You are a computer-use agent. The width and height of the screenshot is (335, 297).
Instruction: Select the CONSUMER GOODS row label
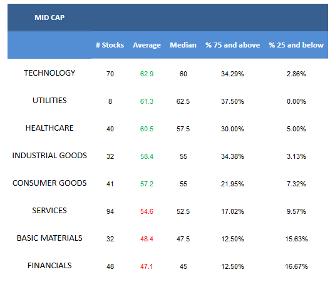click(49, 183)
